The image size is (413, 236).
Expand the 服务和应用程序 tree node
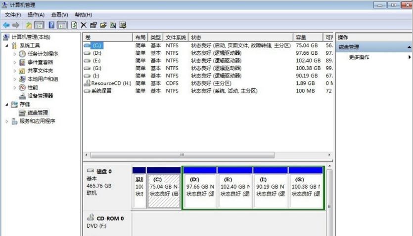click(6, 121)
